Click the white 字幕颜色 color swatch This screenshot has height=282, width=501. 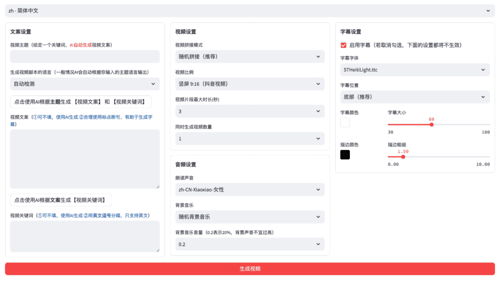tap(345, 123)
